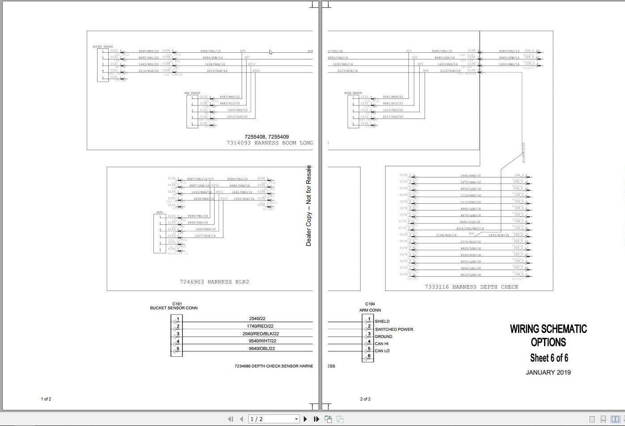
Task: Click the '7314093 HARNESS BOOM LONG' label
Action: (270, 143)
